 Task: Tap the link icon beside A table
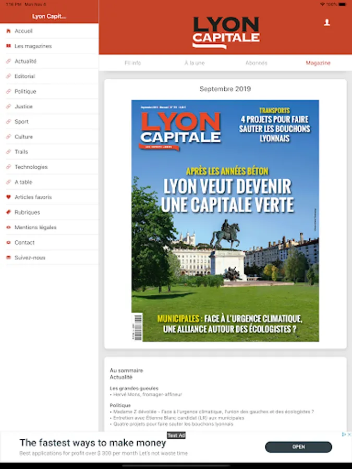pyautogui.click(x=8, y=182)
